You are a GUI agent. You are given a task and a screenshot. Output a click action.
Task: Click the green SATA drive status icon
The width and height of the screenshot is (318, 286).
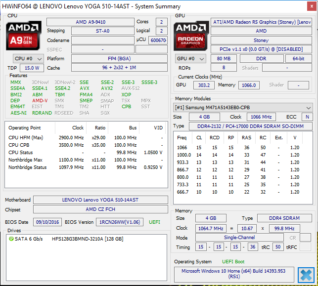tap(11, 239)
